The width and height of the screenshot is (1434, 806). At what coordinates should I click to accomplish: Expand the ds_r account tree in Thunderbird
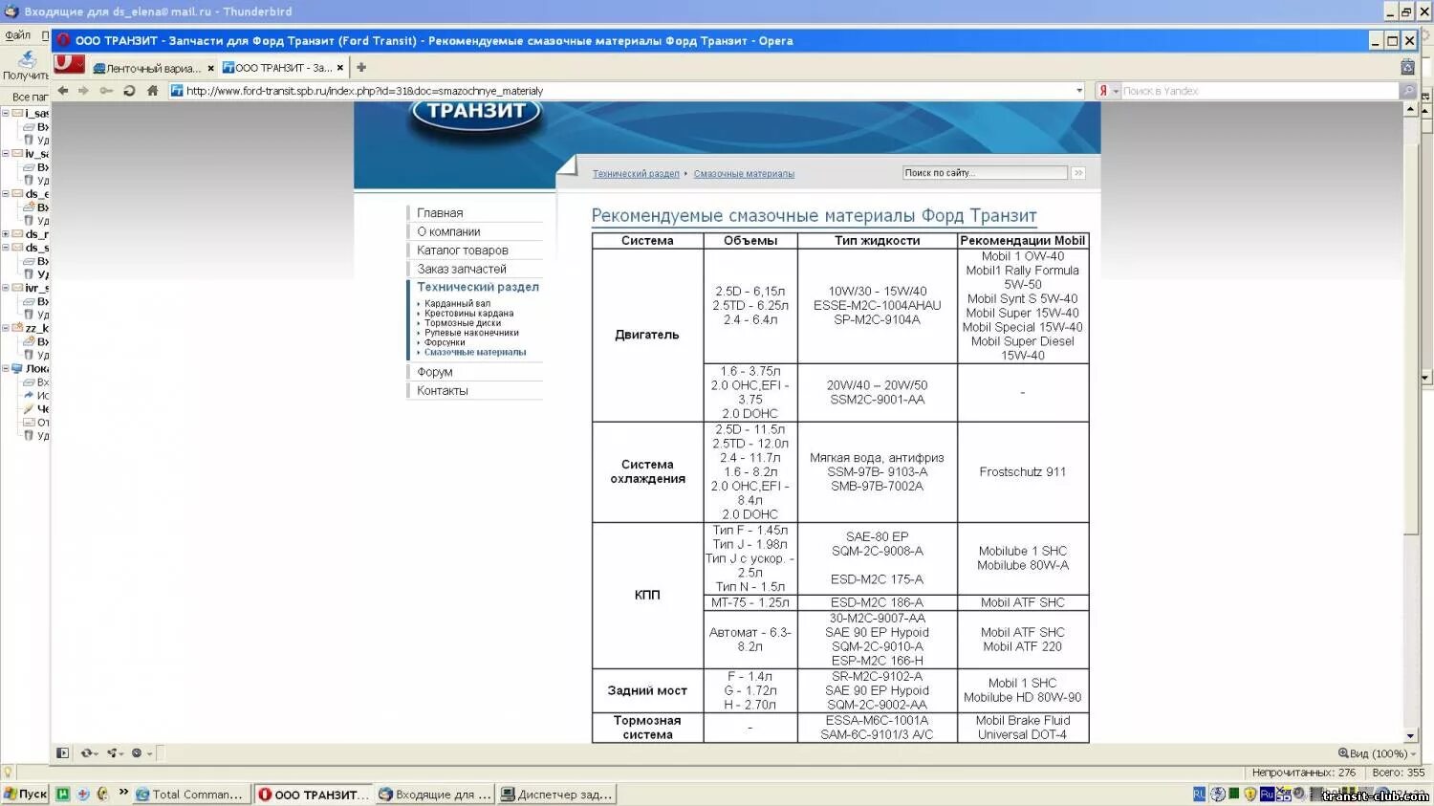tap(6, 233)
